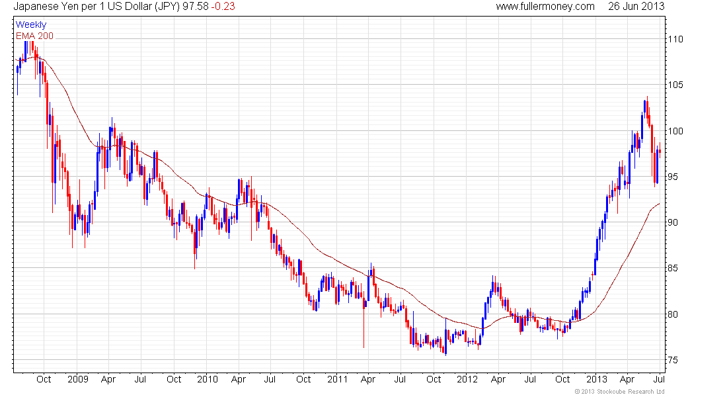Click the red 'EMA 200' legend label
This screenshot has width=727, height=397.
[34, 36]
